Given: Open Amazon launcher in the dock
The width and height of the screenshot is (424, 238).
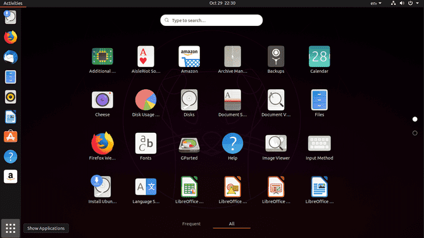Looking at the screenshot, I should pyautogui.click(x=10, y=177).
